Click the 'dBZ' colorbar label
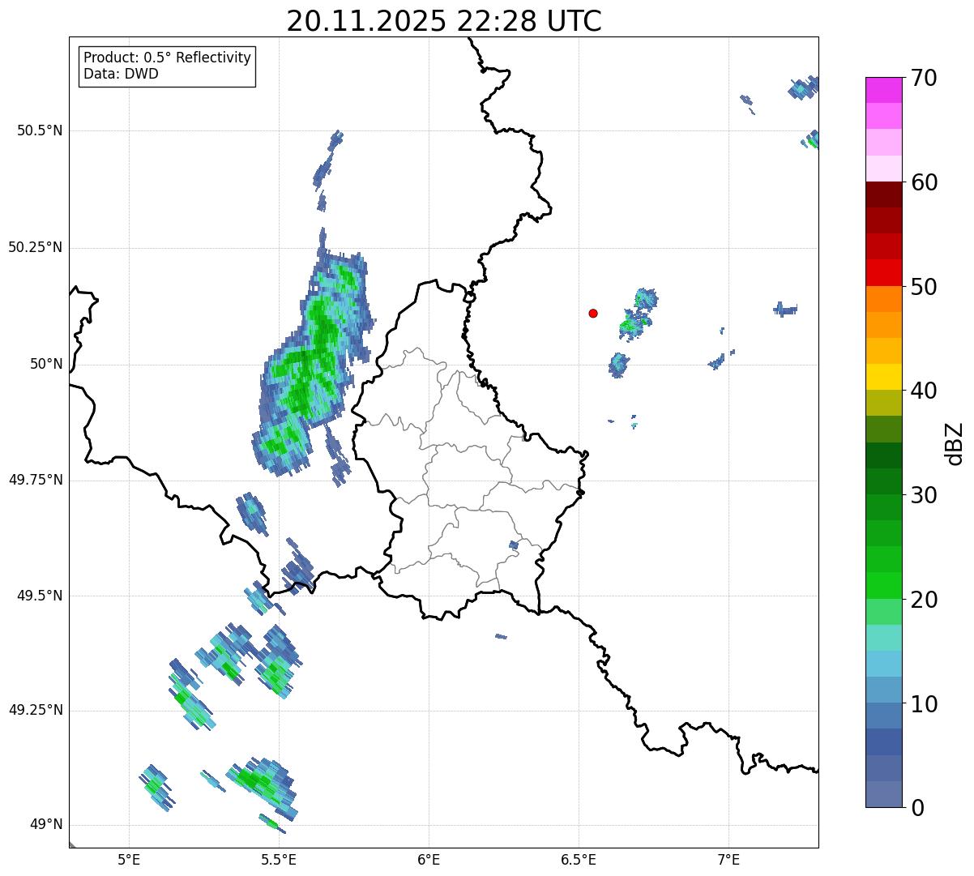Image resolution: width=974 pixels, height=876 pixels. coord(955,442)
